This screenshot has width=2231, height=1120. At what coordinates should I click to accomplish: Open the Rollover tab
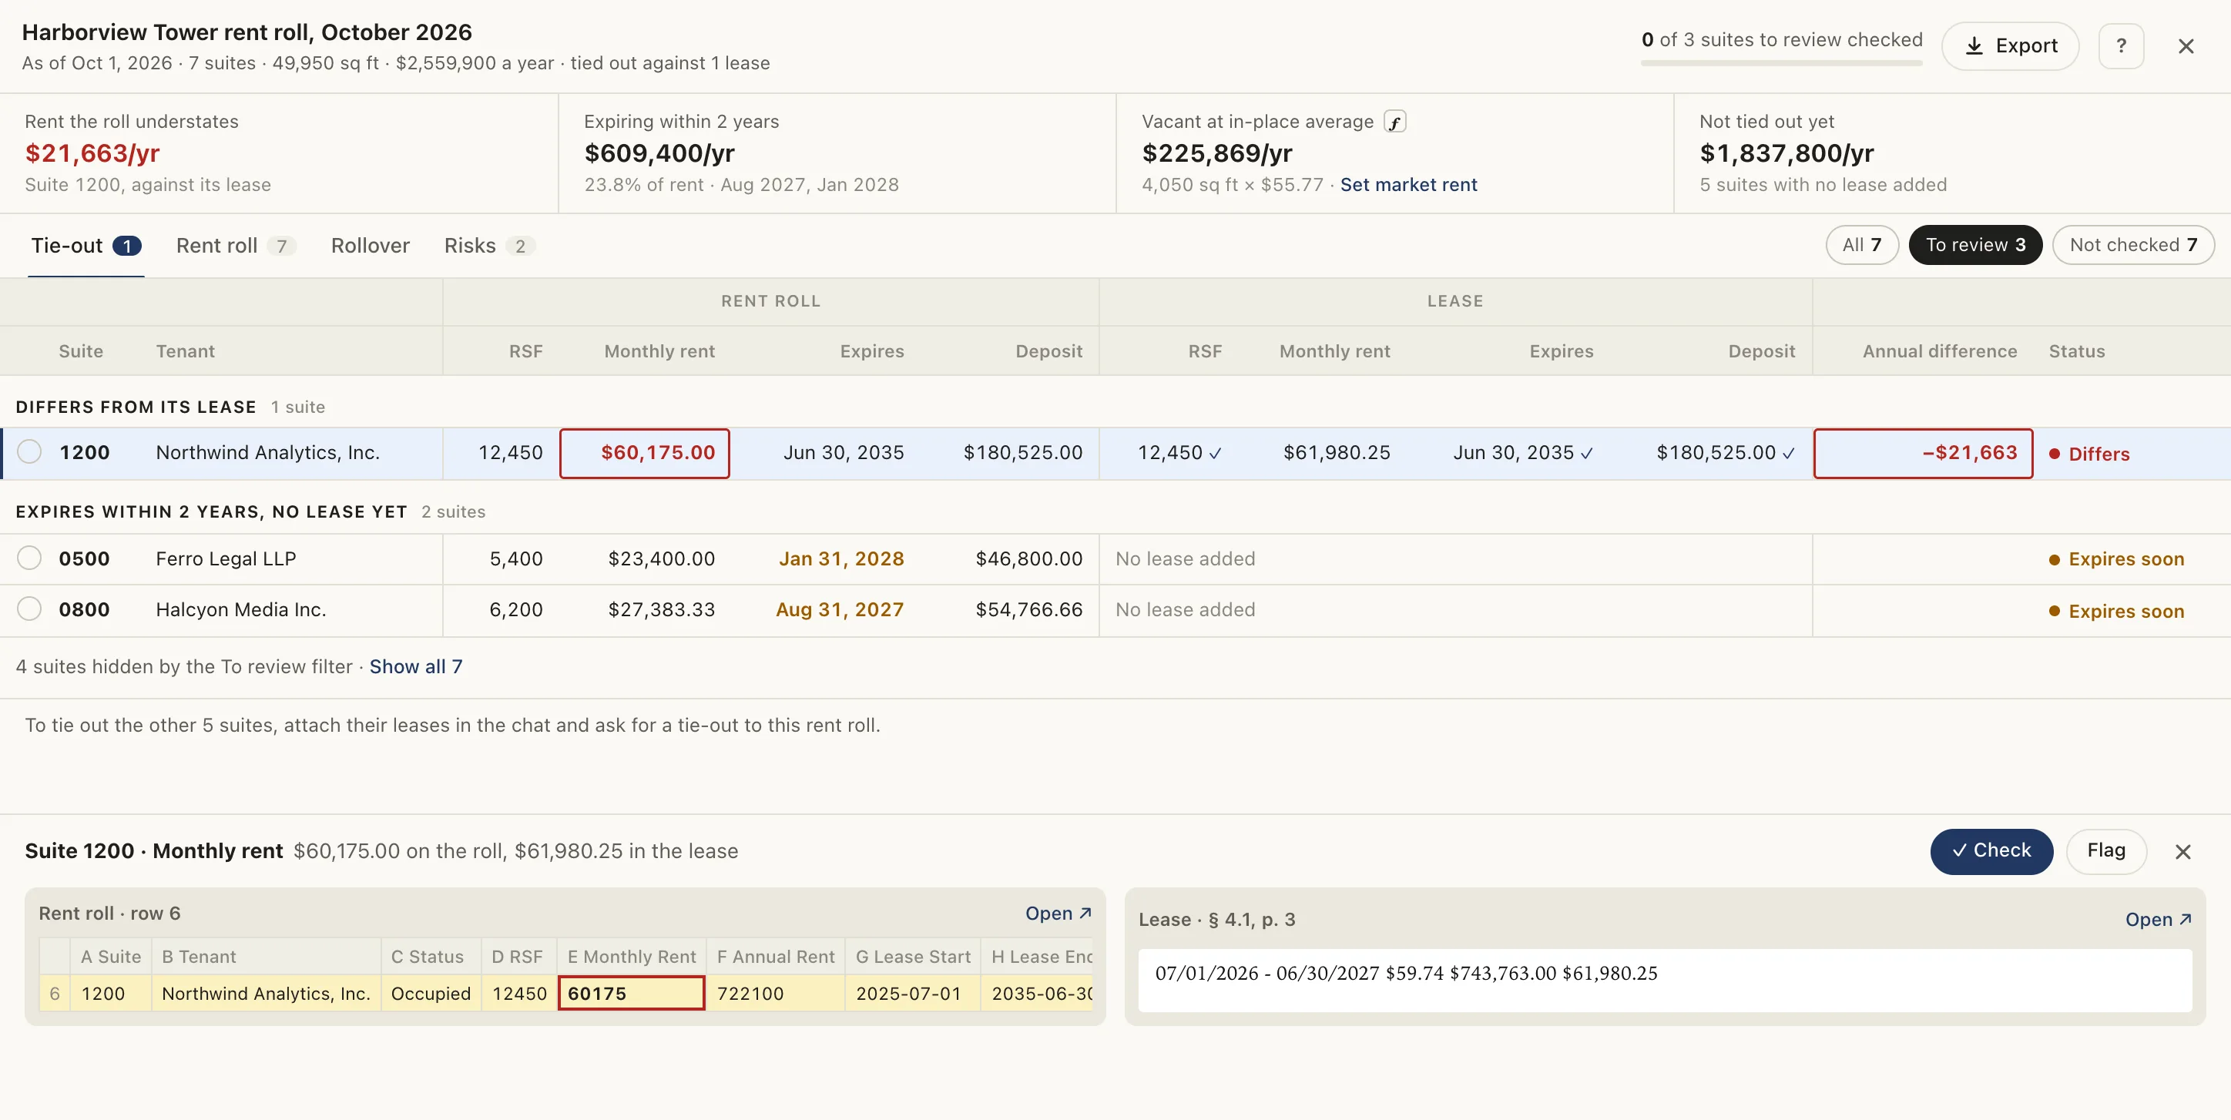371,246
